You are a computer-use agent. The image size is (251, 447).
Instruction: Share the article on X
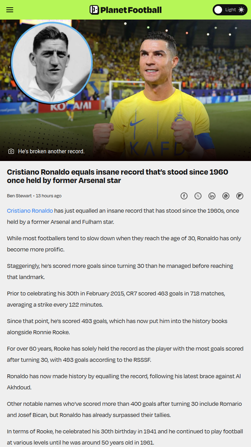coord(198,196)
